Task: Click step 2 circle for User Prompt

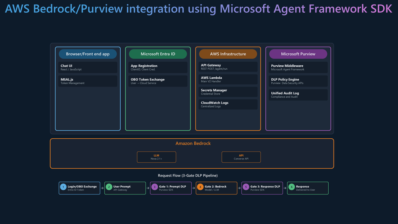Action: pyautogui.click(x=109, y=187)
